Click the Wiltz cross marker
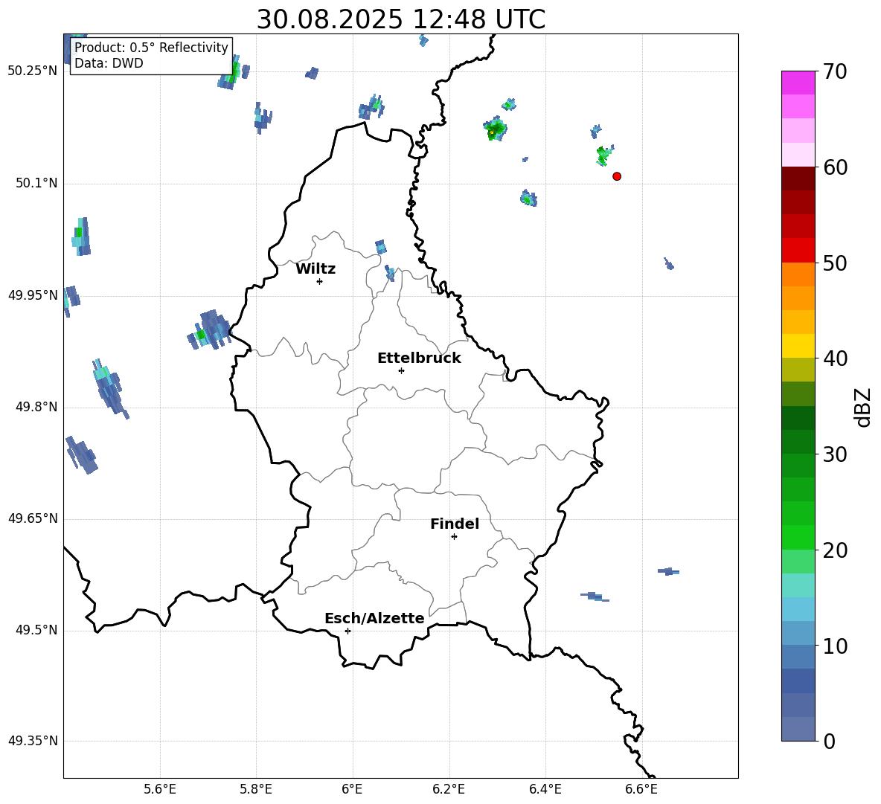 319,281
